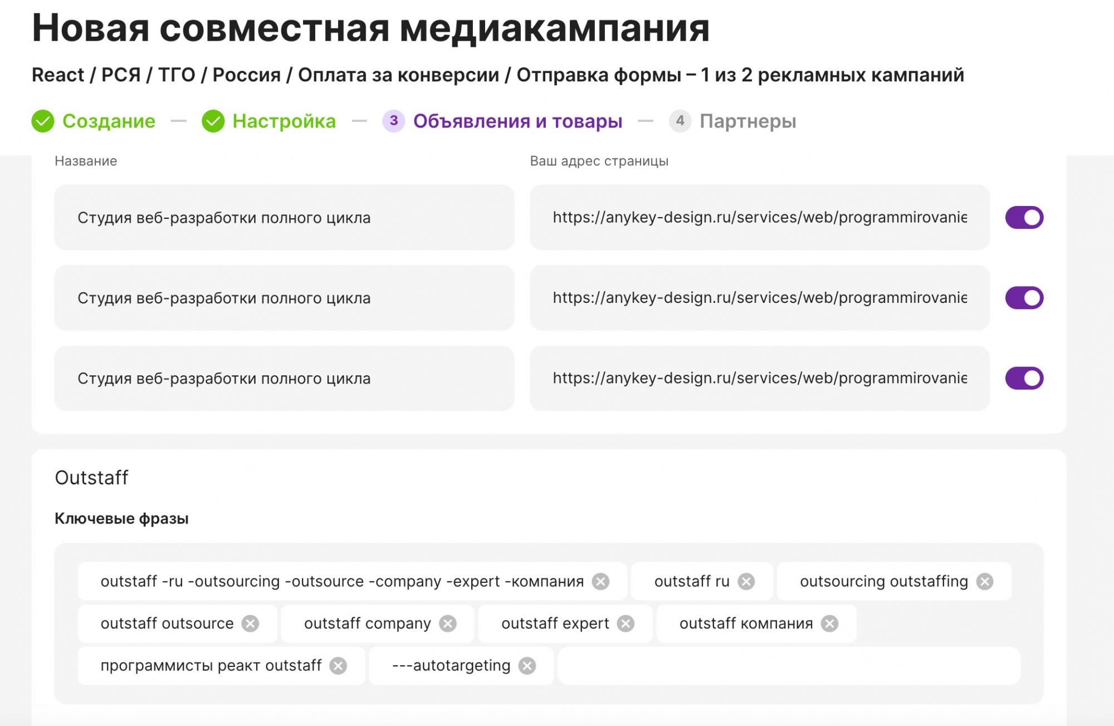The height and width of the screenshot is (726, 1114).
Task: Remove the 'outstaff компания' tag
Action: [829, 624]
